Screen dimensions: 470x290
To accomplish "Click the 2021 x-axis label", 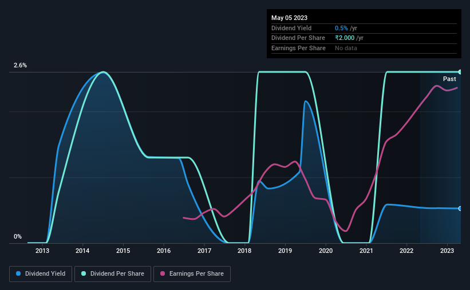I will click(366, 251).
